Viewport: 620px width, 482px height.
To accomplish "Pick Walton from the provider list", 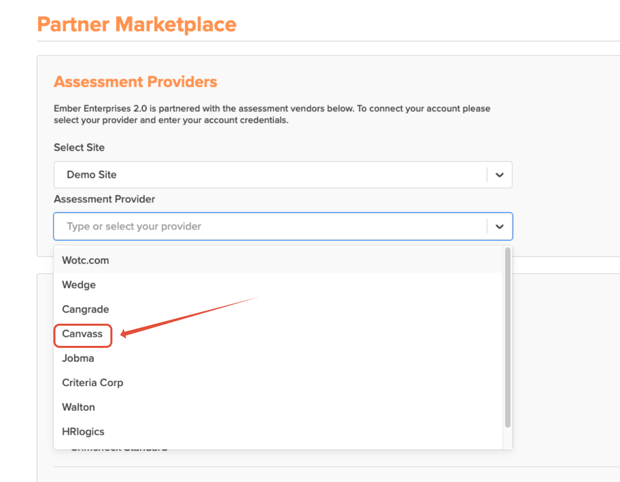I will click(x=278, y=407).
